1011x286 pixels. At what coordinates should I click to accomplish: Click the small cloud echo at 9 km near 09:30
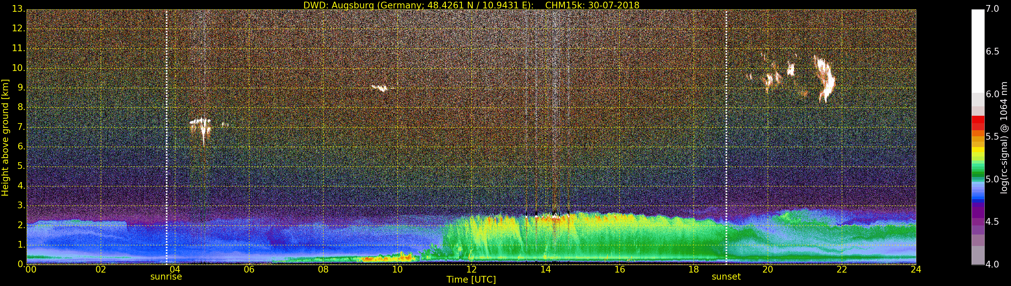click(379, 88)
